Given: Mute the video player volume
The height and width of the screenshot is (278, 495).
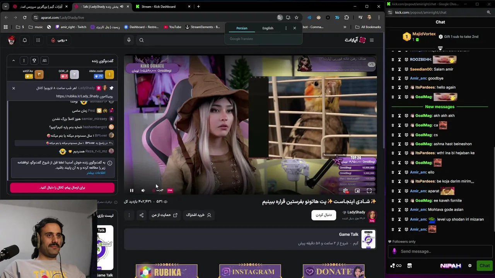Looking at the screenshot, I should pos(143,190).
